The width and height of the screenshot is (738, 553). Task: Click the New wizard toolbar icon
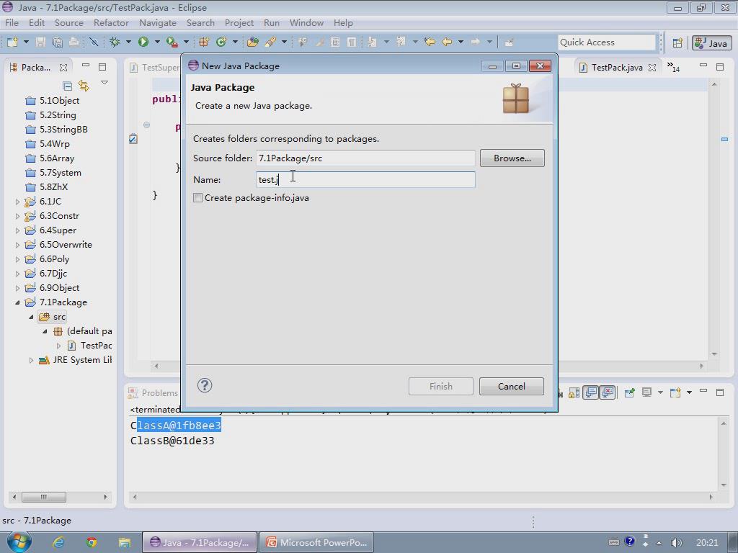12,42
